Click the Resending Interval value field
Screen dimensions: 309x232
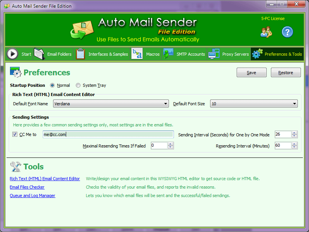[283, 146]
